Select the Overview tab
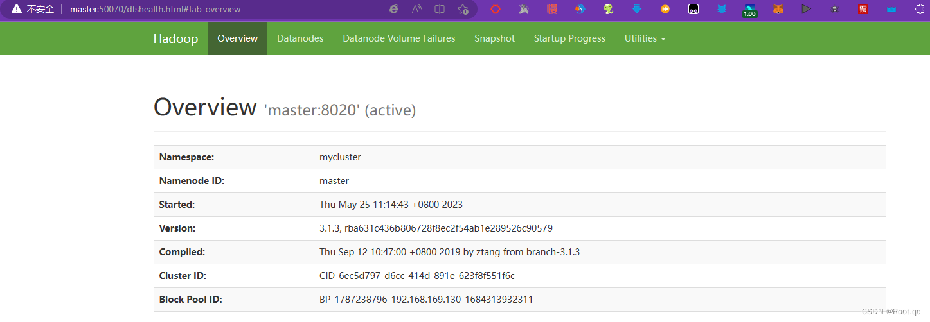Image resolution: width=930 pixels, height=322 pixels. click(237, 38)
